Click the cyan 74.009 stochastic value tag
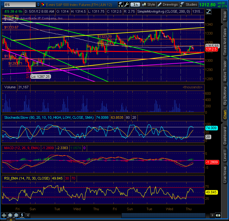The height and width of the screenshot is (221, 229). tap(211, 128)
